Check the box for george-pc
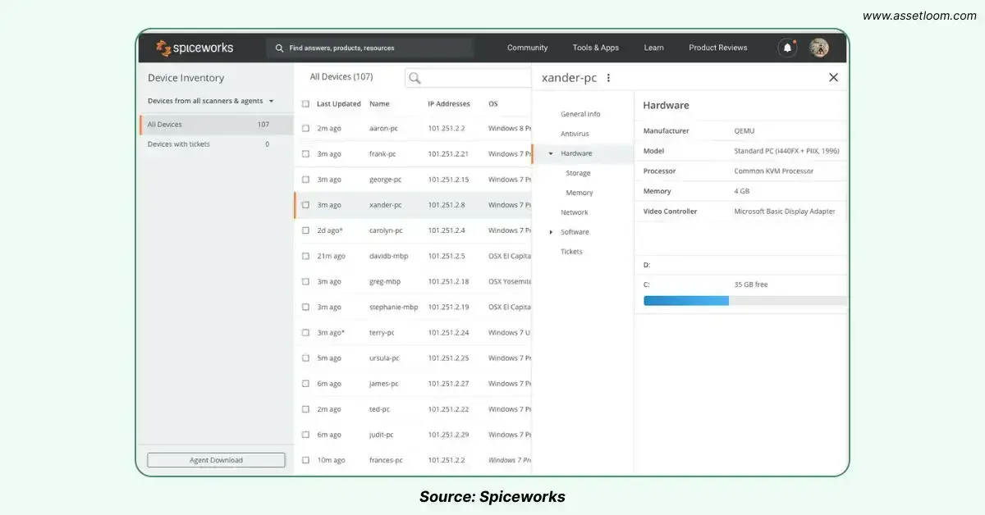 (305, 179)
